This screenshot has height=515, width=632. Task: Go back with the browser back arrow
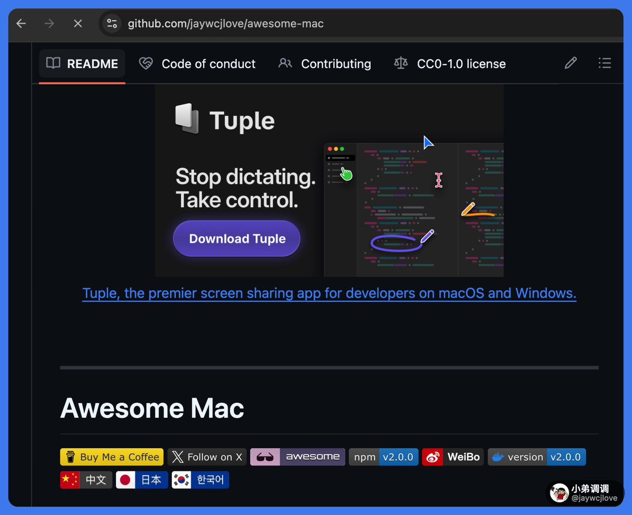point(21,24)
